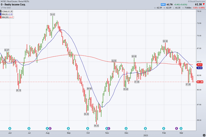Click the red 64.47 SMA tag on price axis
206x137 pixels.
[200, 65]
